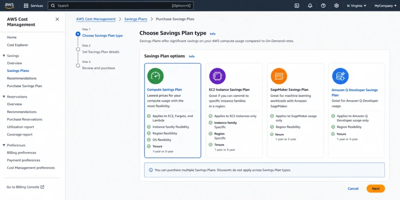
Task: Click the check icon beside Applies to SageMaker usage only
Action: pyautogui.click(x=272, y=116)
